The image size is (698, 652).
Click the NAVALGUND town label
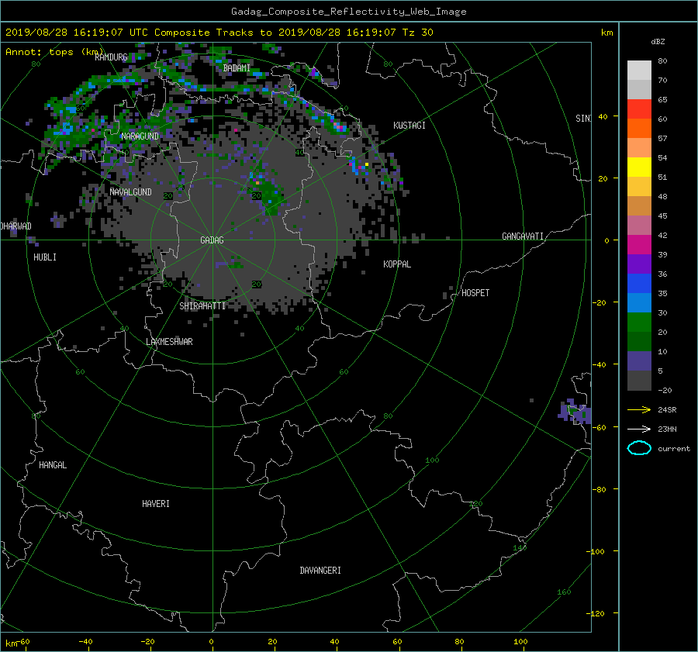coord(130,192)
